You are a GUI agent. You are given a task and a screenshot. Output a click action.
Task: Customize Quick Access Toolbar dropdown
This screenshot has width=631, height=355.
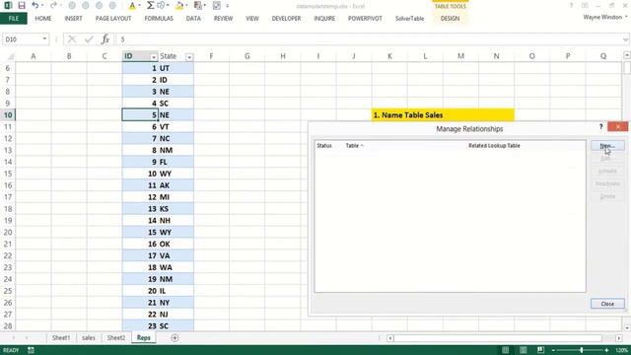click(x=228, y=6)
